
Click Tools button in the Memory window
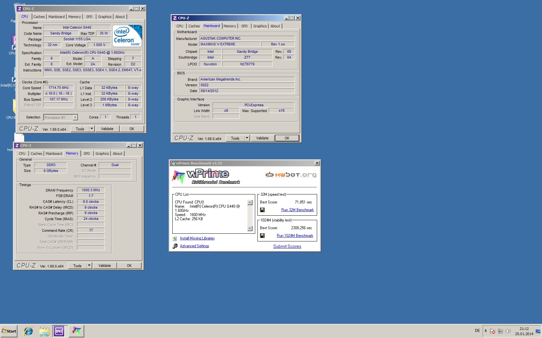[x=77, y=266]
